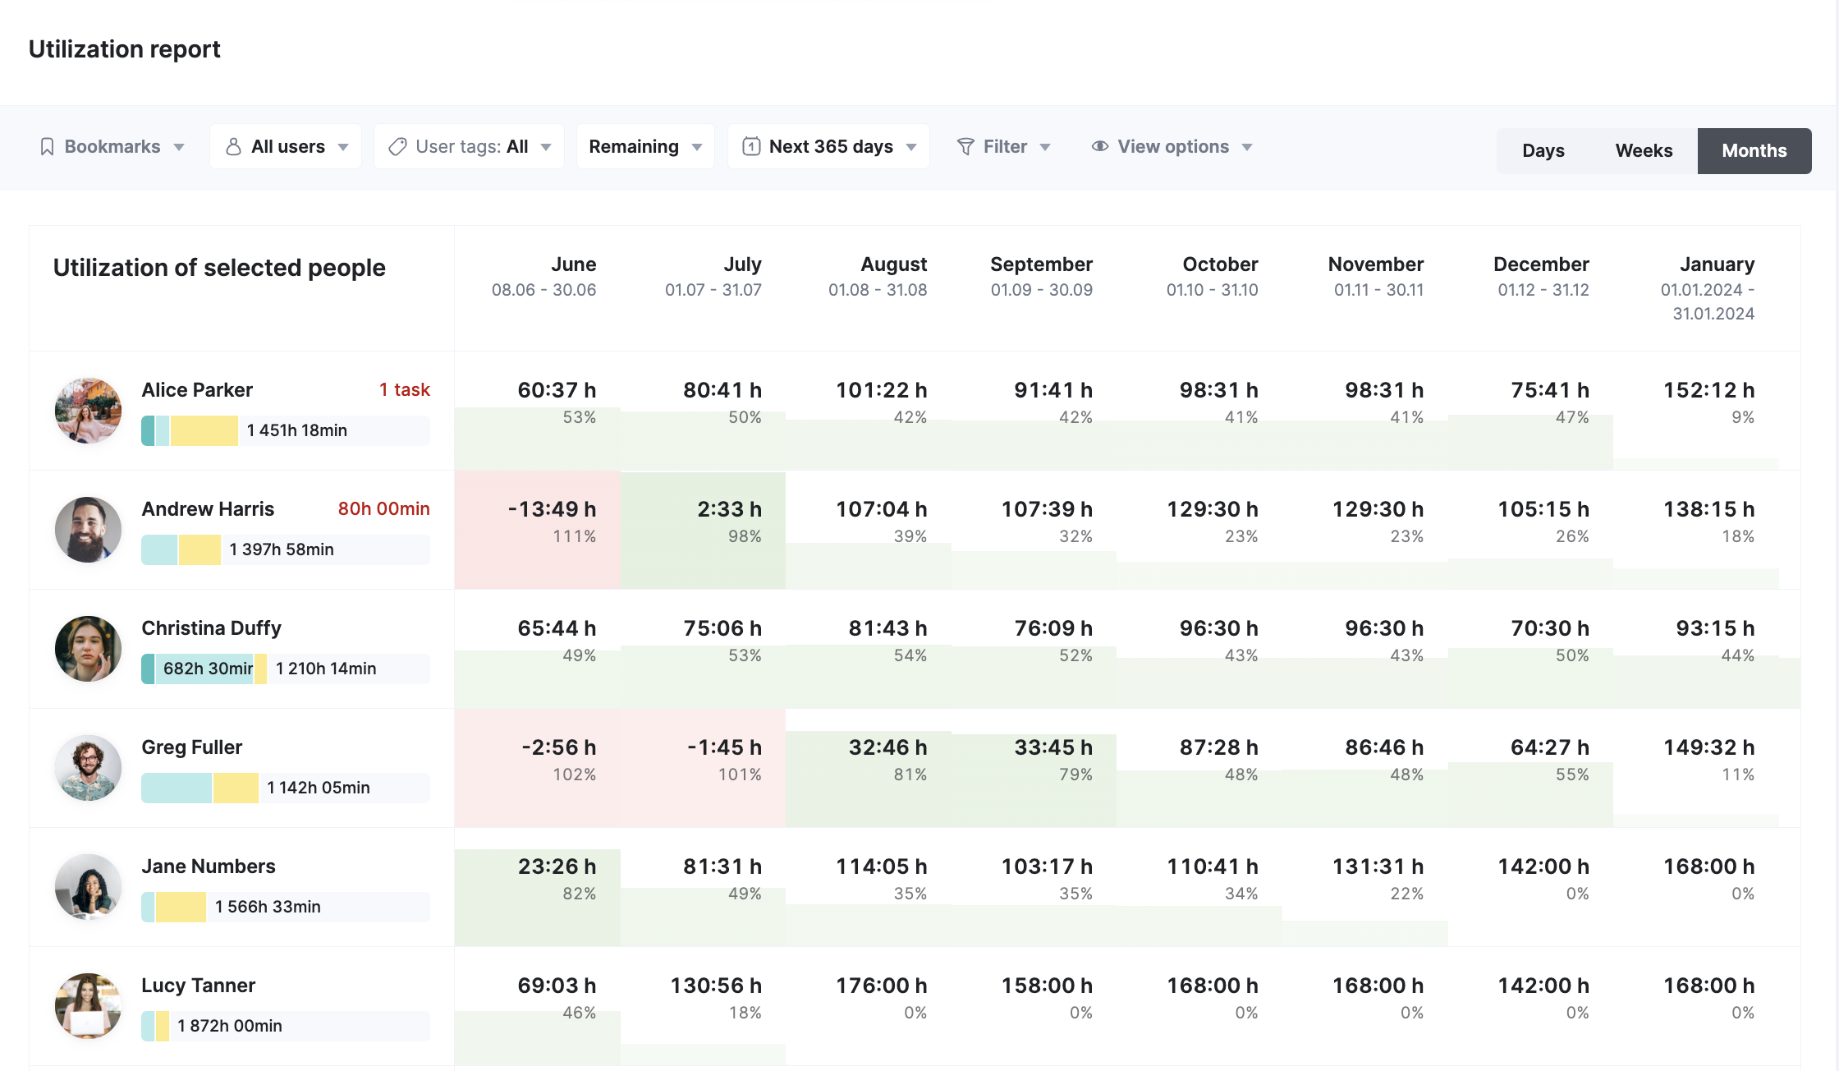Switch to the Weeks view

pos(1644,150)
